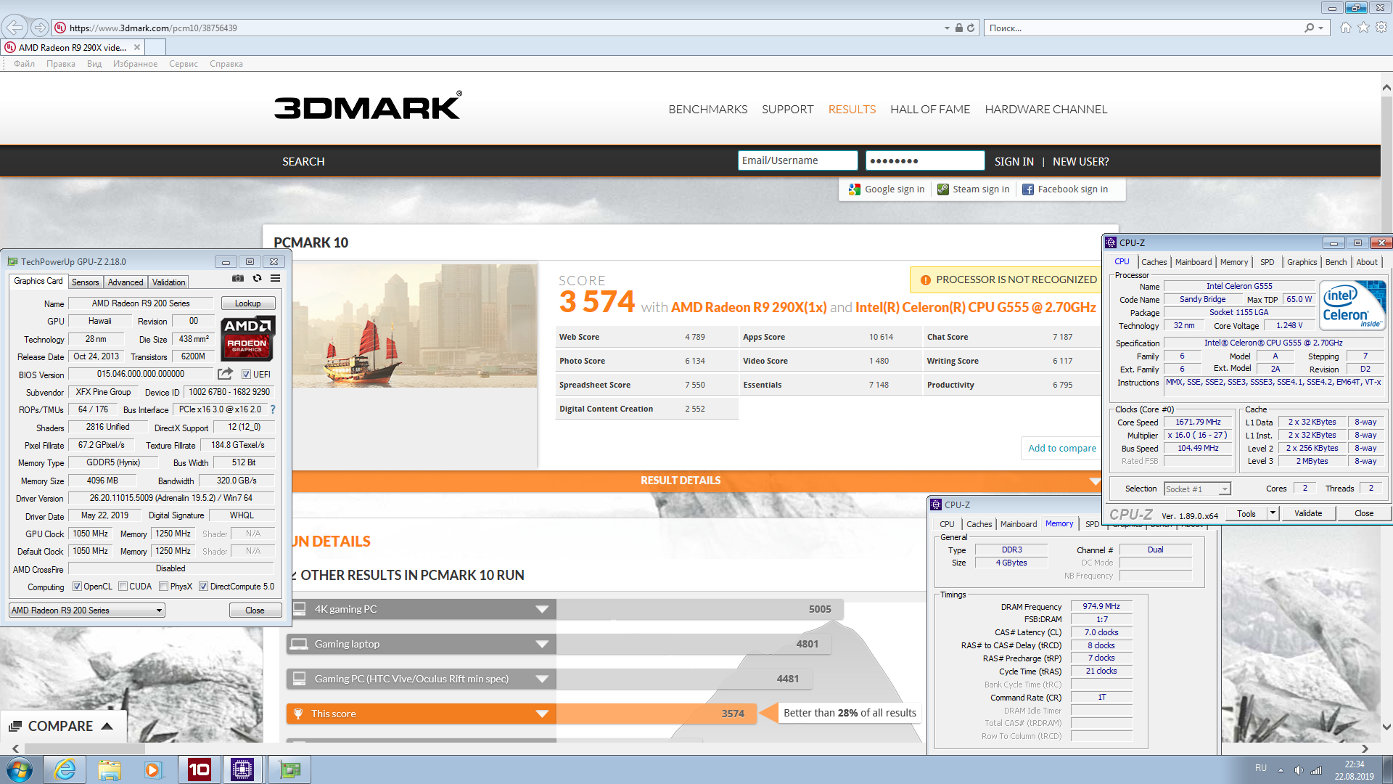Toggle the UEFI checkbox in GPU-Z

click(246, 375)
